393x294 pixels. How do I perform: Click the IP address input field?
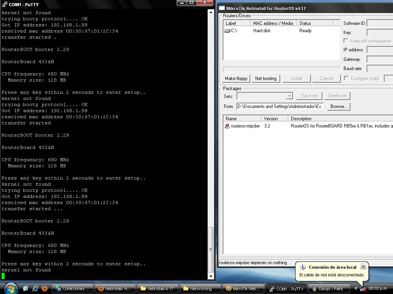click(x=380, y=50)
